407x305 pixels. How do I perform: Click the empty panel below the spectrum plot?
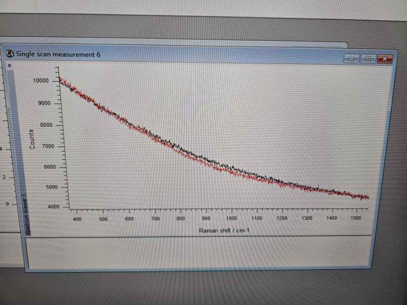(199, 252)
